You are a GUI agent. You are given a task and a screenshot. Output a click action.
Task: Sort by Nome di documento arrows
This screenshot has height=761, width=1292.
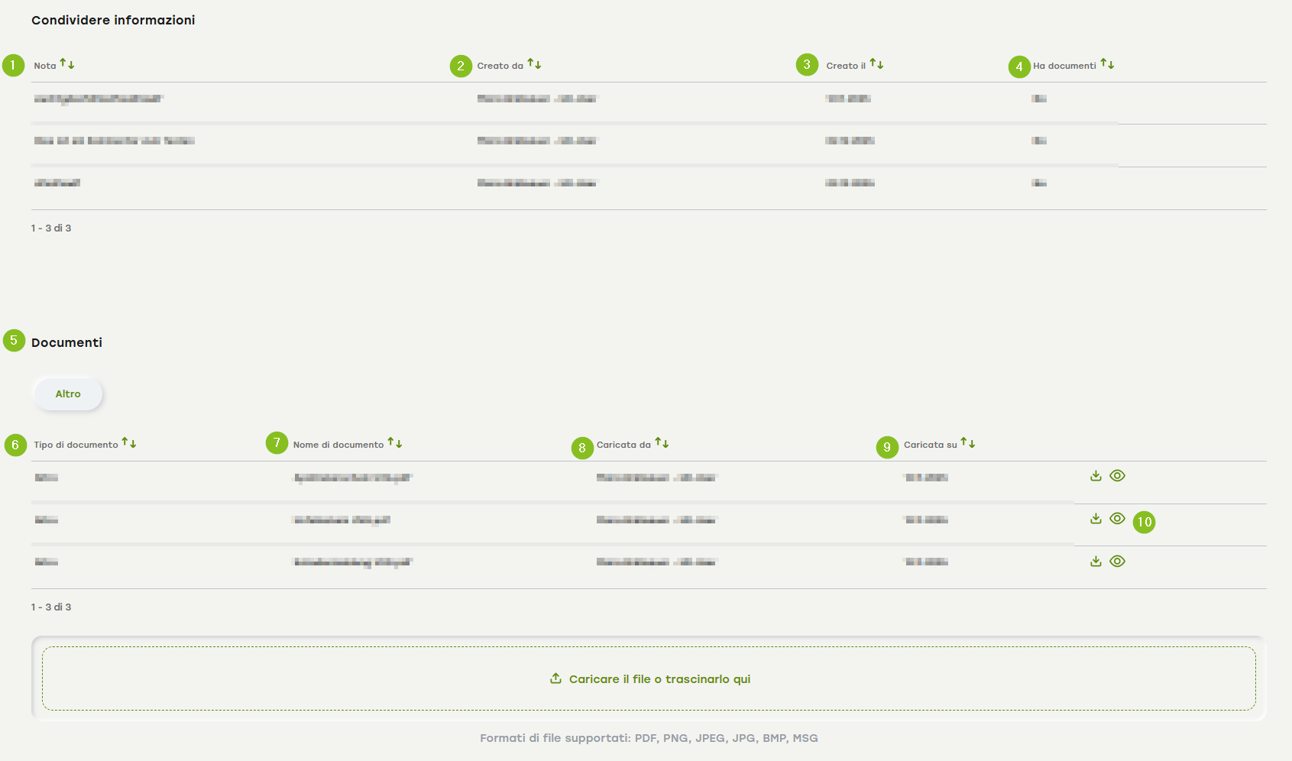[x=395, y=444]
